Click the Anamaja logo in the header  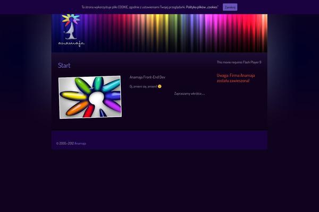pyautogui.click(x=71, y=30)
